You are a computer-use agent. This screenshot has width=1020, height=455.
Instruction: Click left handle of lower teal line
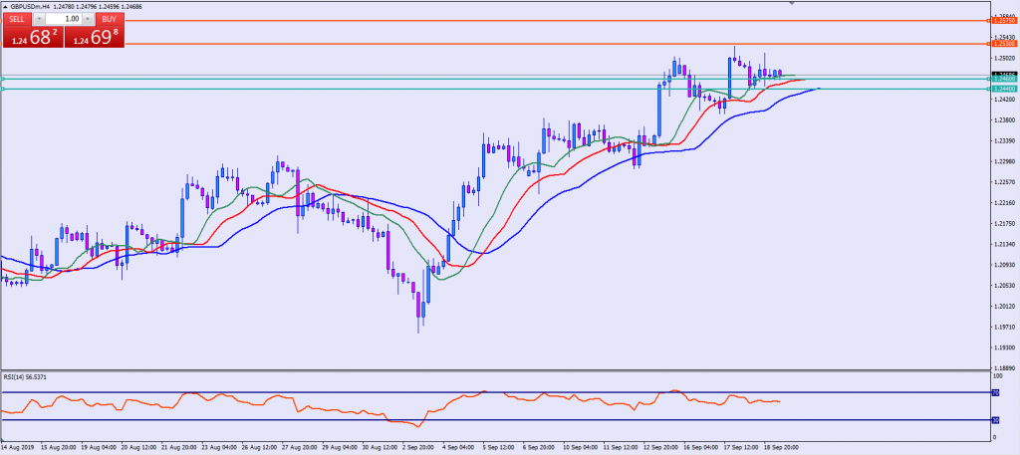point(3,90)
